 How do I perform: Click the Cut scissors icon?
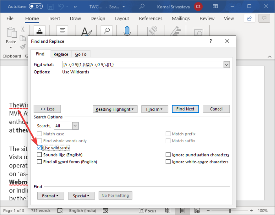[23, 29]
